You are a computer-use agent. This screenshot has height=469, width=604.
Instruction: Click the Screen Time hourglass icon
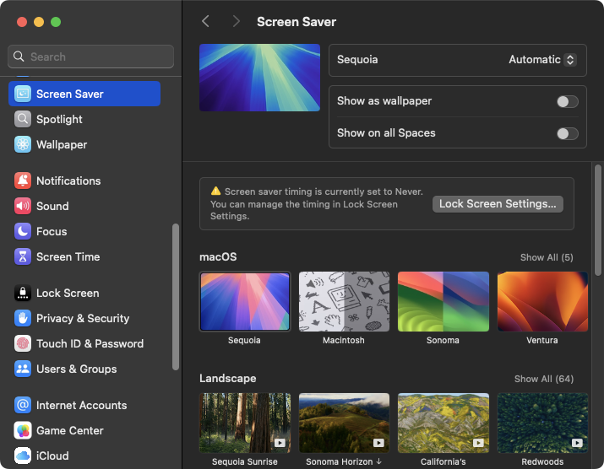(23, 256)
